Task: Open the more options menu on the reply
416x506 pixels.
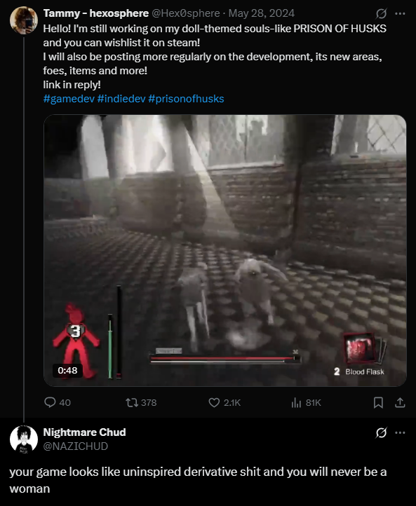Action: (x=400, y=432)
